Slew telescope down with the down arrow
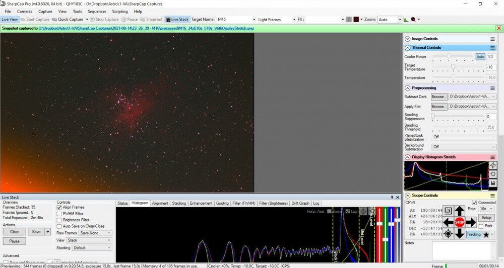Image resolution: width=504 pixels, height=268 pixels. click(460, 233)
